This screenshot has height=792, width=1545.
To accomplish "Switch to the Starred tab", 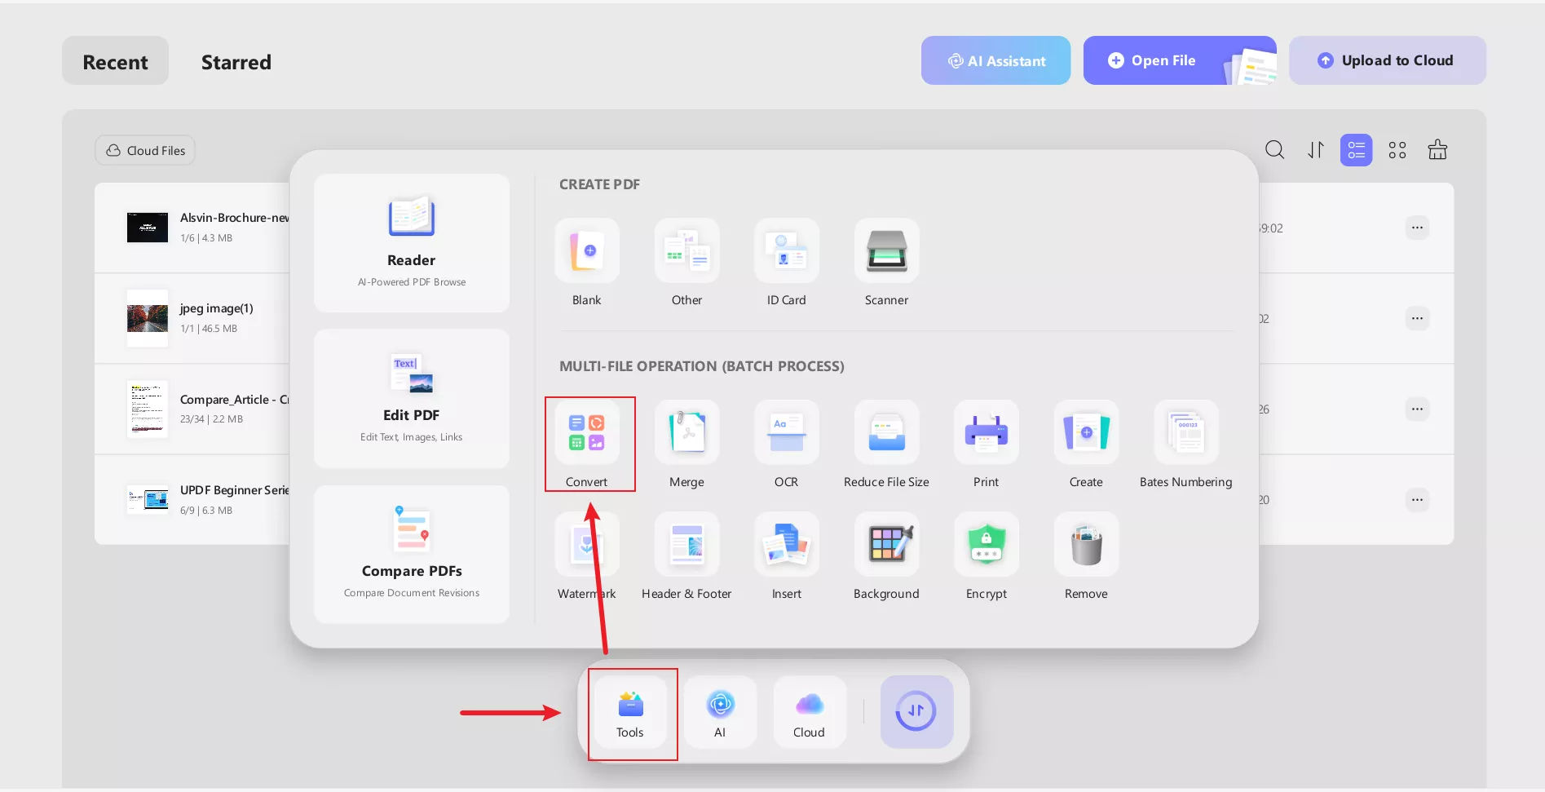I will pos(236,62).
